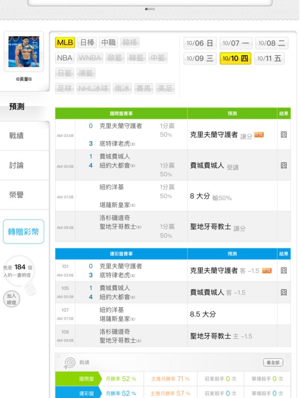
Task: Click the 轉贈彩幣 button
Action: point(23,232)
